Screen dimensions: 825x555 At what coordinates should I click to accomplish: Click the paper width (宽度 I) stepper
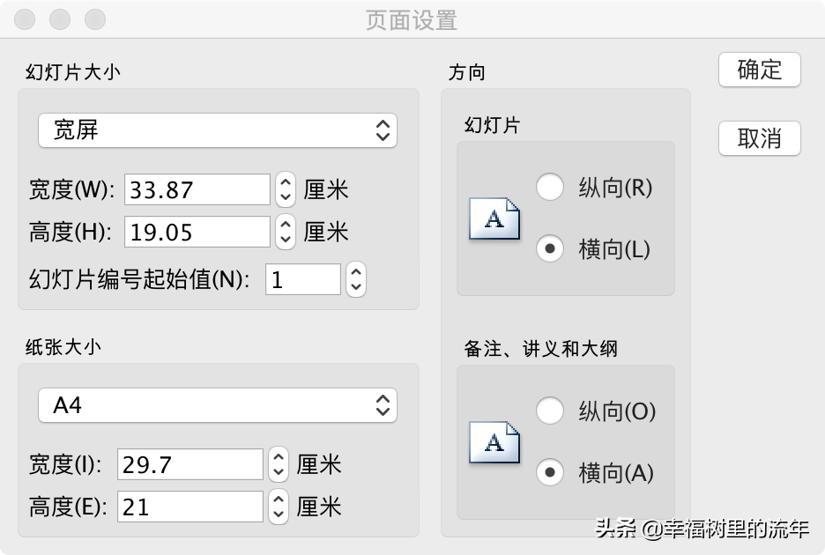point(278,463)
